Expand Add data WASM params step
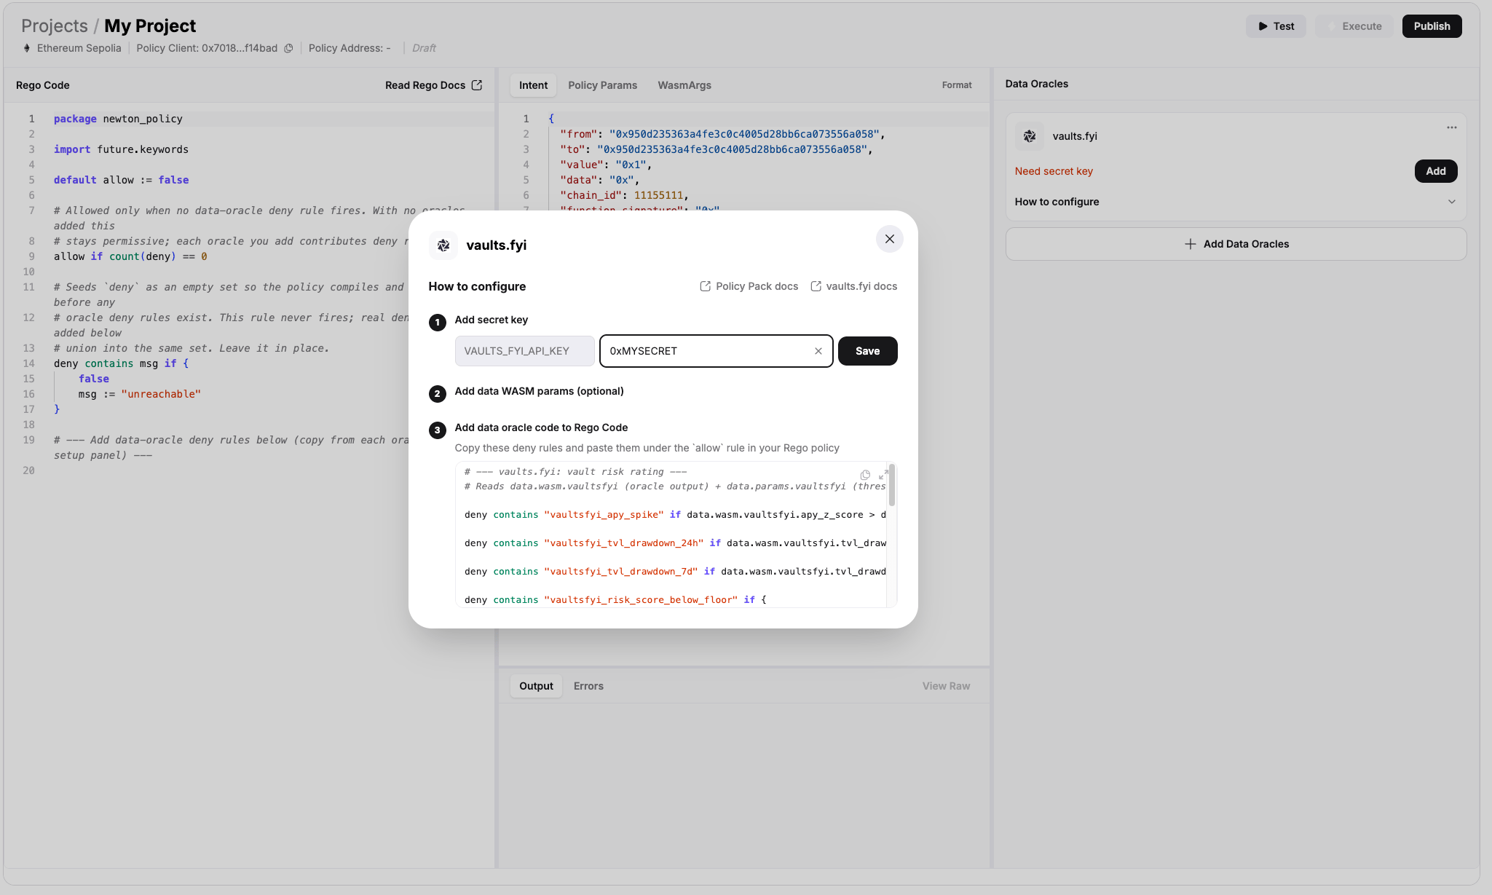Viewport: 1492px width, 895px height. [539, 391]
